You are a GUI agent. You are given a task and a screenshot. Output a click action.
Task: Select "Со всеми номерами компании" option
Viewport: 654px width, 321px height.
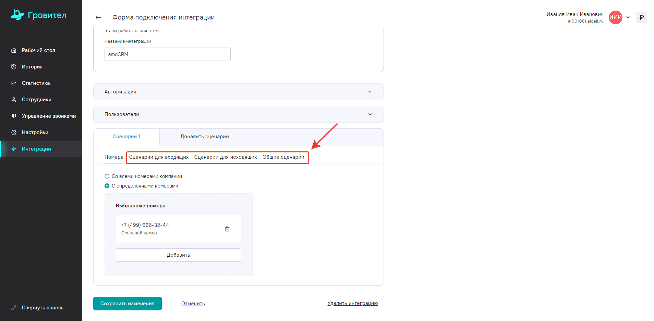107,176
